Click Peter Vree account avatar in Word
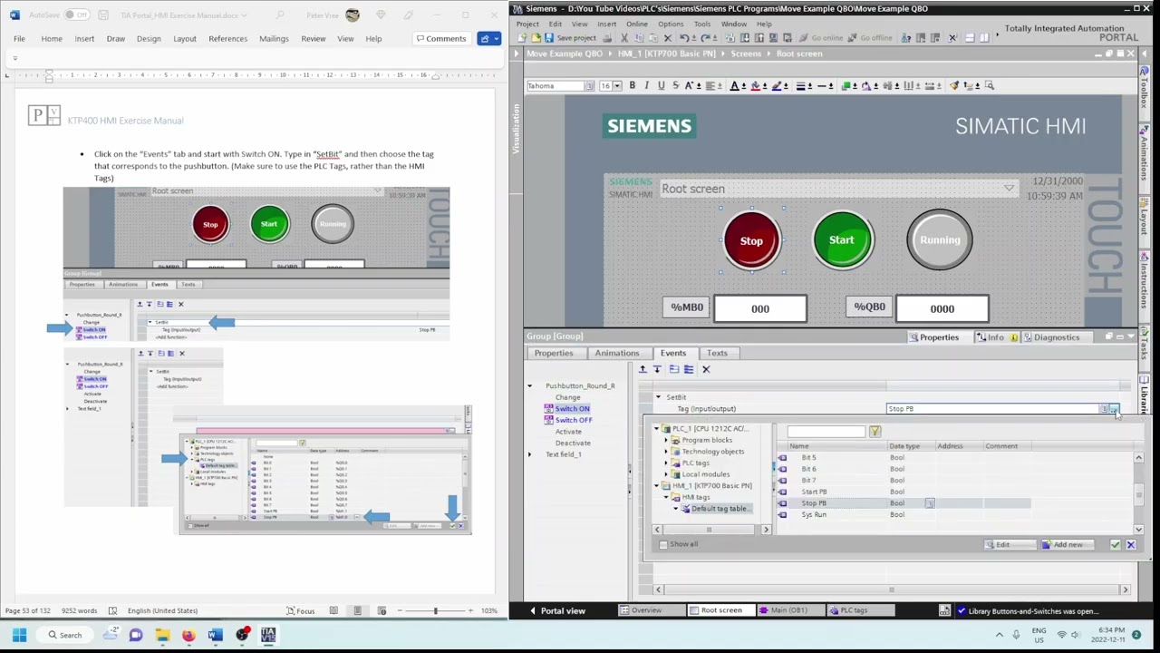The width and height of the screenshot is (1160, 653). [x=353, y=15]
